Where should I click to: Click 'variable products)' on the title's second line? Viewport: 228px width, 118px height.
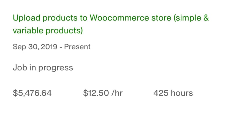point(48,31)
